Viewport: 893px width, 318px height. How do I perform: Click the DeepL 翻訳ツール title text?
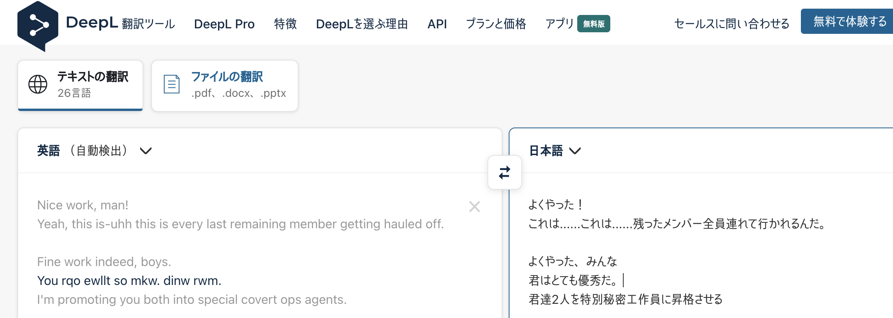120,23
